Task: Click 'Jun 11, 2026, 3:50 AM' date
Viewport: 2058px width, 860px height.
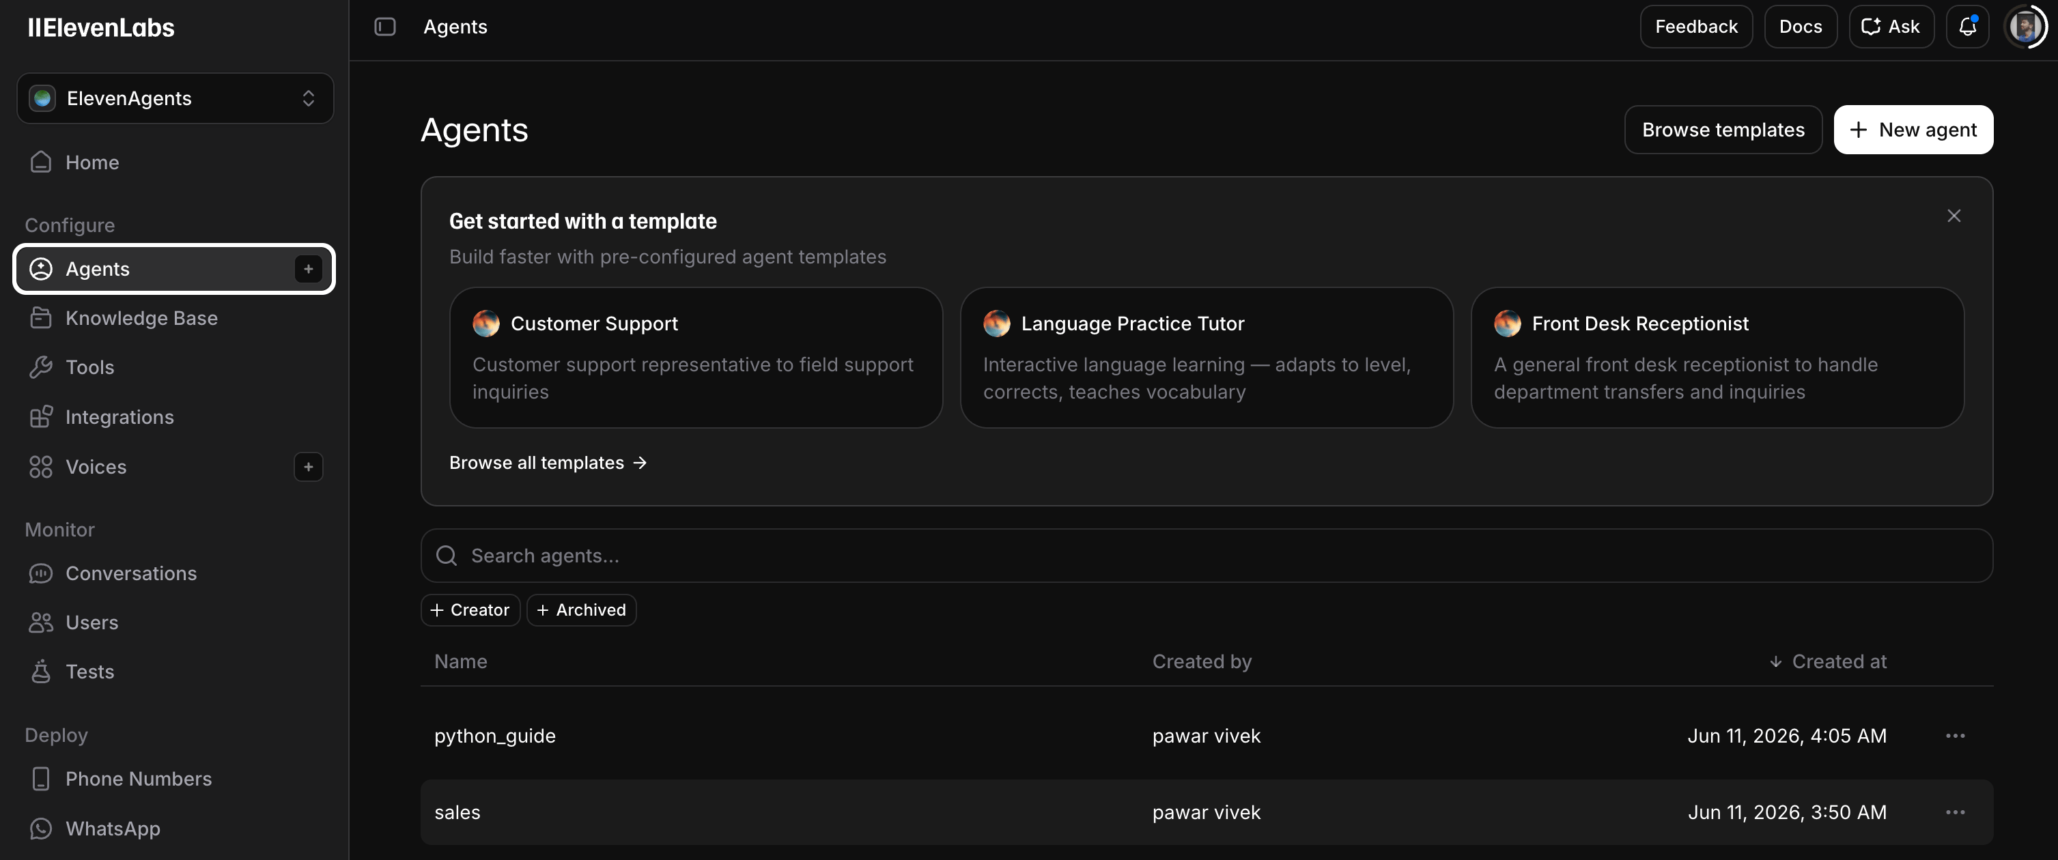Action: pos(1787,813)
